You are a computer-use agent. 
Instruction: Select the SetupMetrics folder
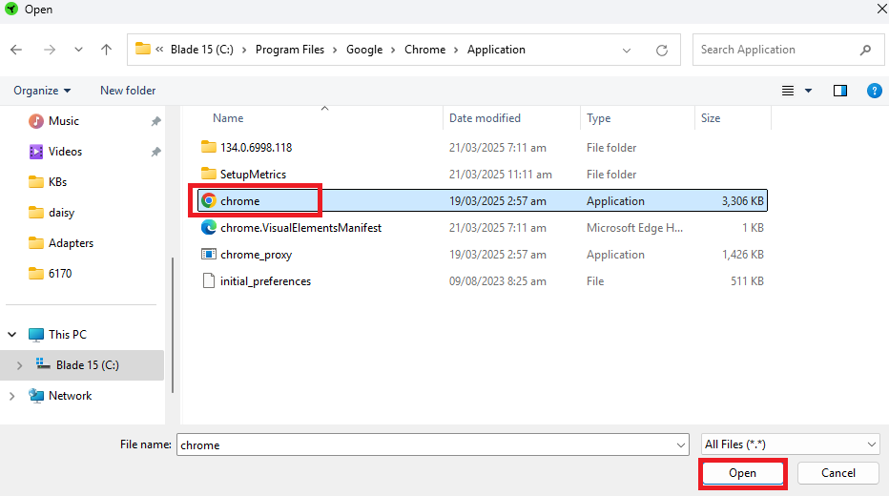pyautogui.click(x=253, y=175)
